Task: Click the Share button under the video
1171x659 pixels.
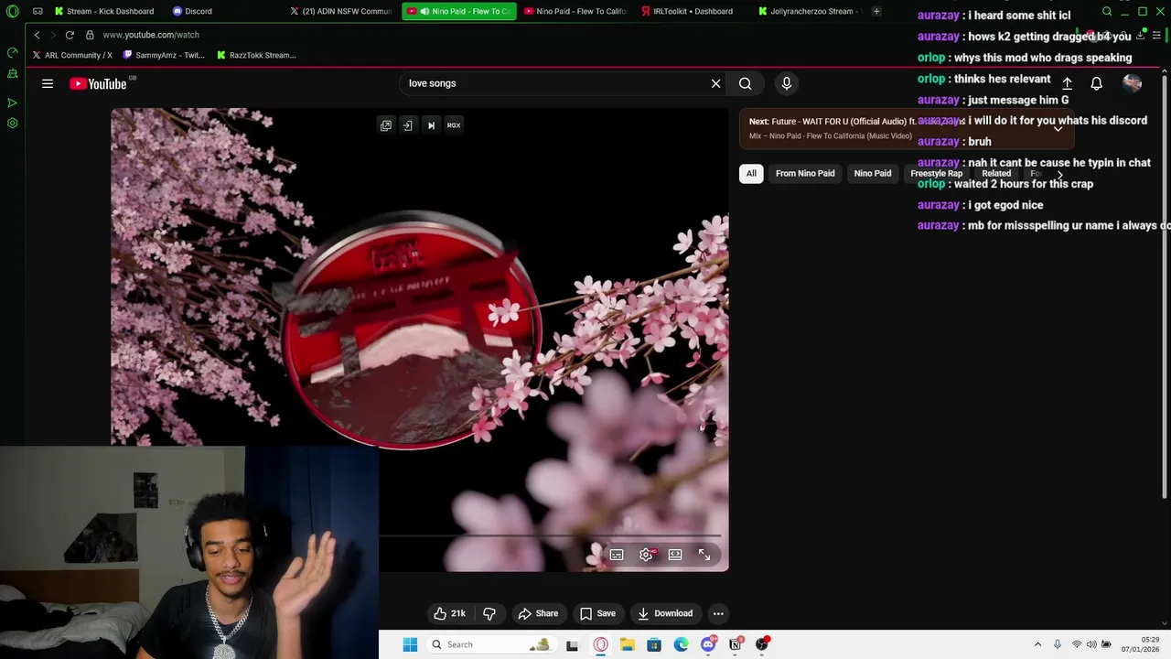Action: pyautogui.click(x=538, y=613)
